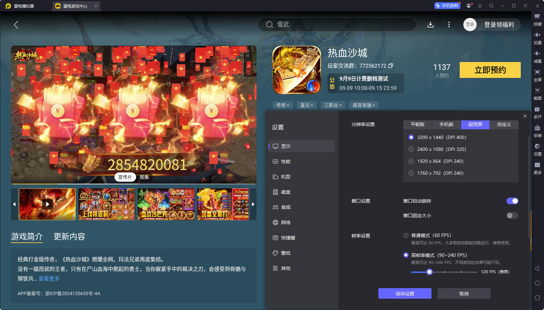Open the 超变攻速 > category tag
The width and height of the screenshot is (544, 310).
[x=364, y=105]
